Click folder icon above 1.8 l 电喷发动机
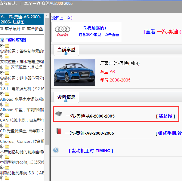The image size is (182, 181). coord(7,83)
